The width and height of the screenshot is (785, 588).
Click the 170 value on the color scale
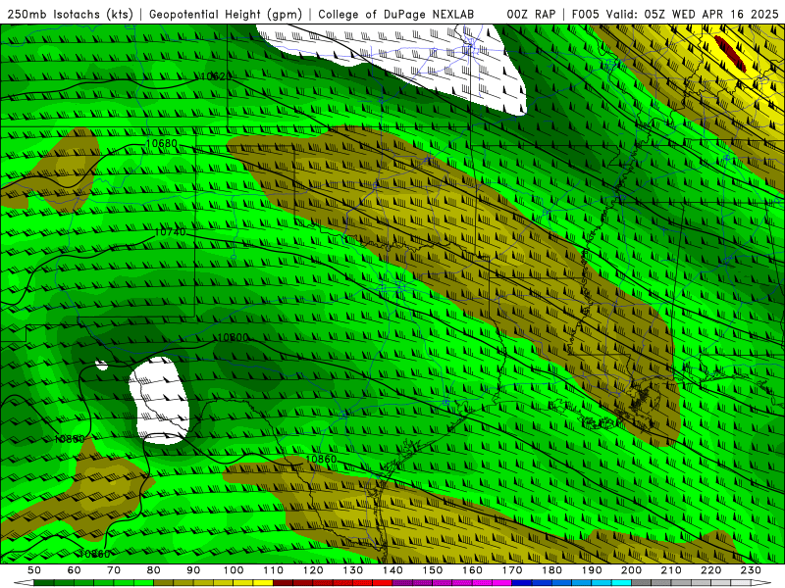pos(512,570)
